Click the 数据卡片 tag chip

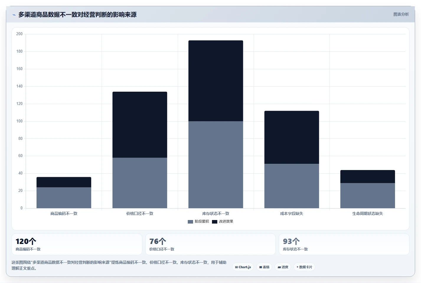click(x=304, y=267)
